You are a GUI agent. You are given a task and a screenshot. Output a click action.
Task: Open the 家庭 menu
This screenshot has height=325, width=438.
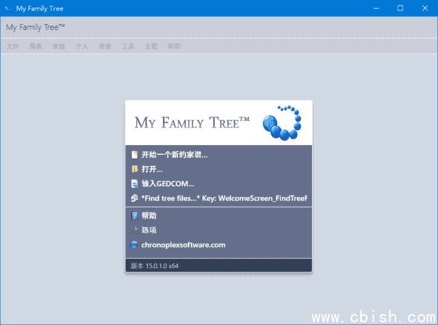point(59,47)
